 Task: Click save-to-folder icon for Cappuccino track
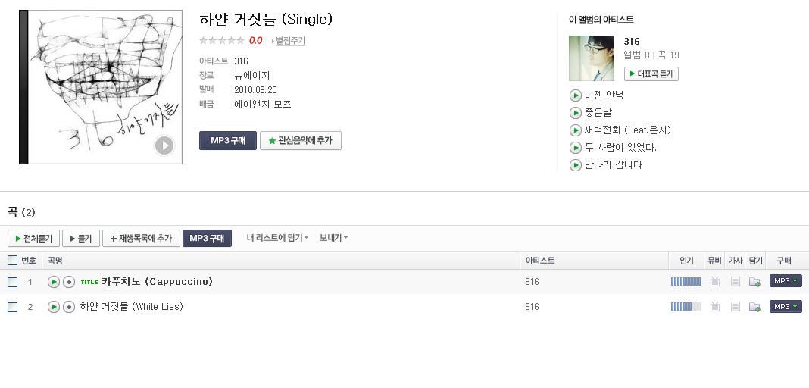pos(754,282)
